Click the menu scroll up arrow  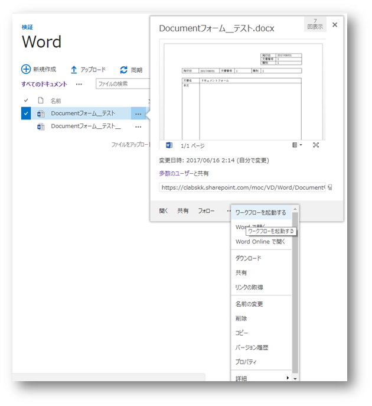pyautogui.click(x=295, y=209)
